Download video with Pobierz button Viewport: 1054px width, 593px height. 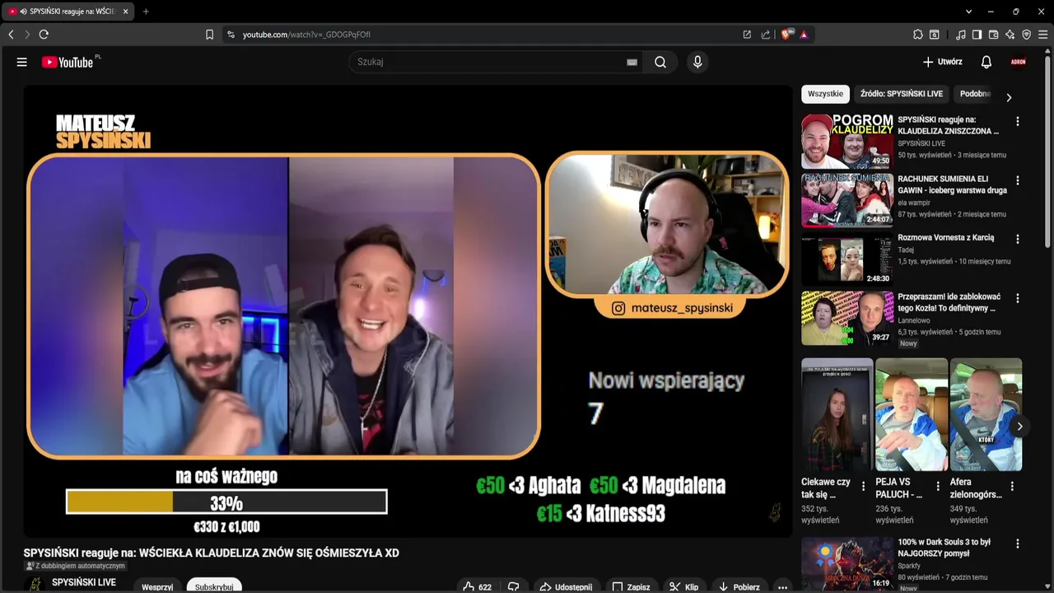[x=739, y=586]
